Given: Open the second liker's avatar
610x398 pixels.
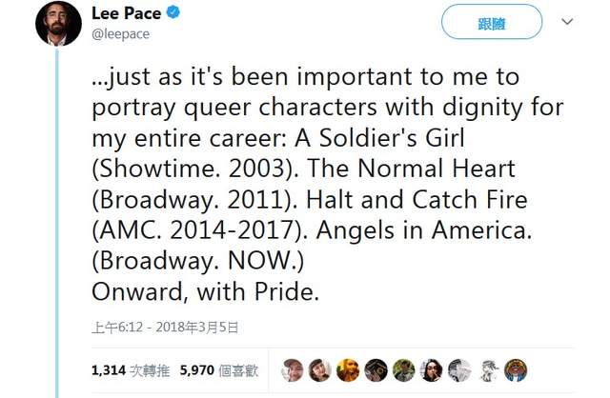Looking at the screenshot, I should click(320, 369).
